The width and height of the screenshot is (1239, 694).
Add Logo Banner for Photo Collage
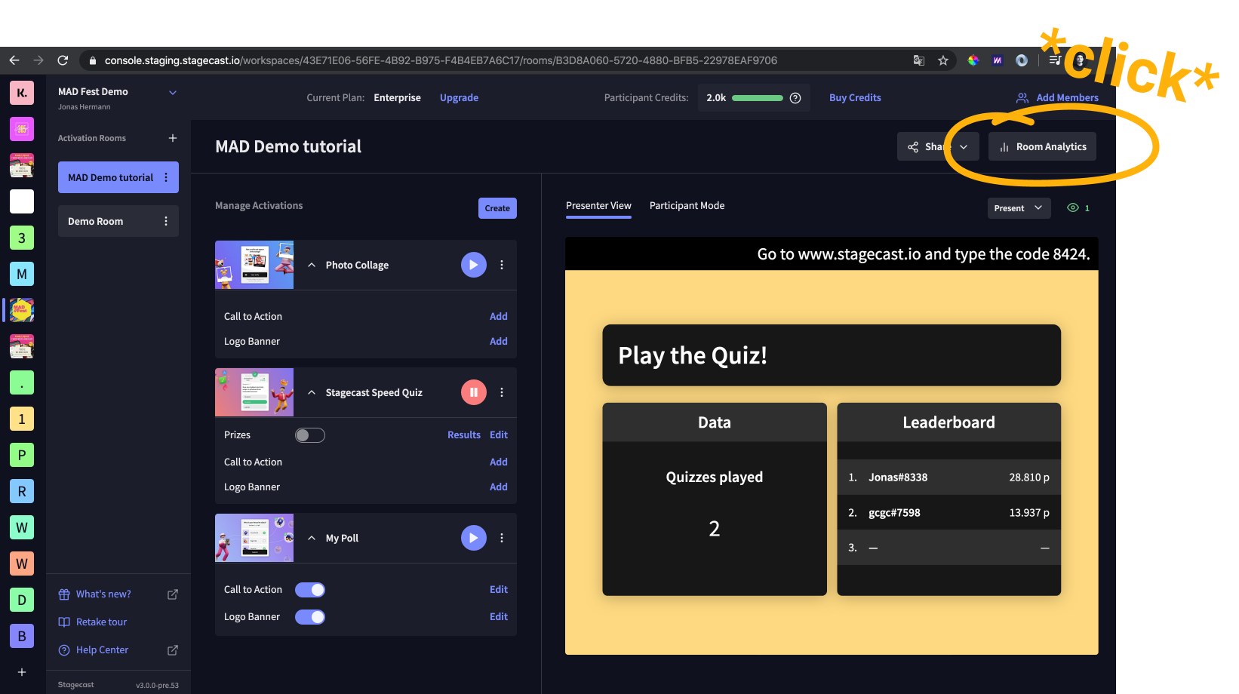(499, 342)
